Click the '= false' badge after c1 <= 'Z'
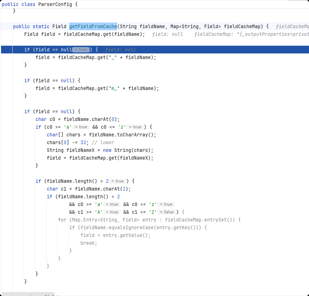309x296 pixels. coord(167,212)
